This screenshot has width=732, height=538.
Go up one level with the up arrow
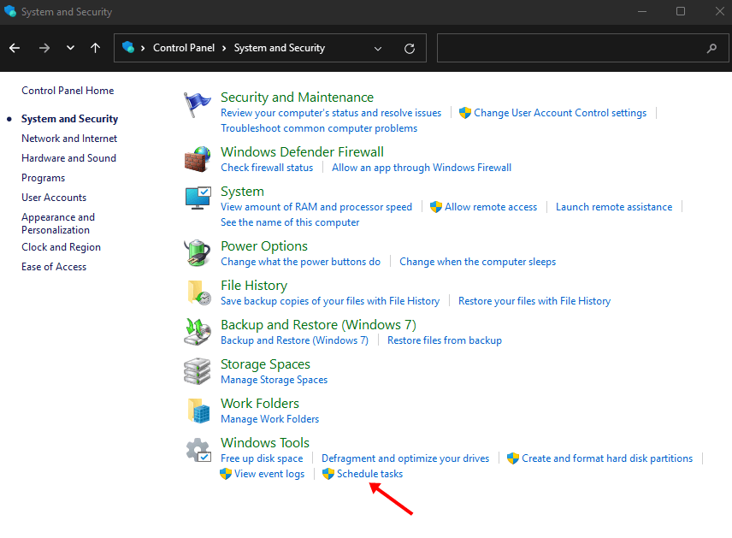[x=95, y=49]
